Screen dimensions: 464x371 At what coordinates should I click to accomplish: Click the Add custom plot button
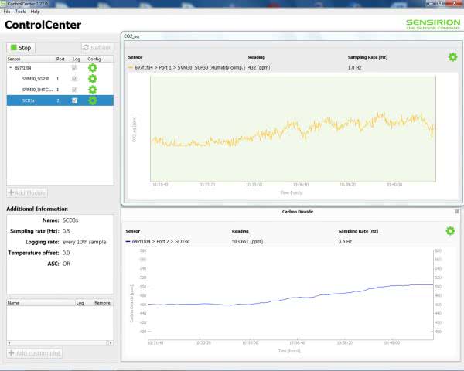point(34,353)
